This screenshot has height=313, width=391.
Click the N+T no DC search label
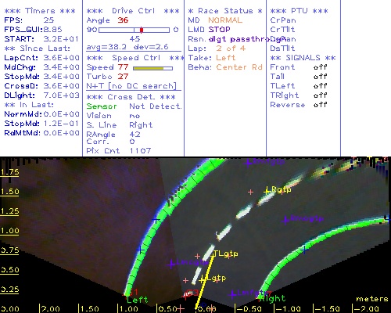131,86
